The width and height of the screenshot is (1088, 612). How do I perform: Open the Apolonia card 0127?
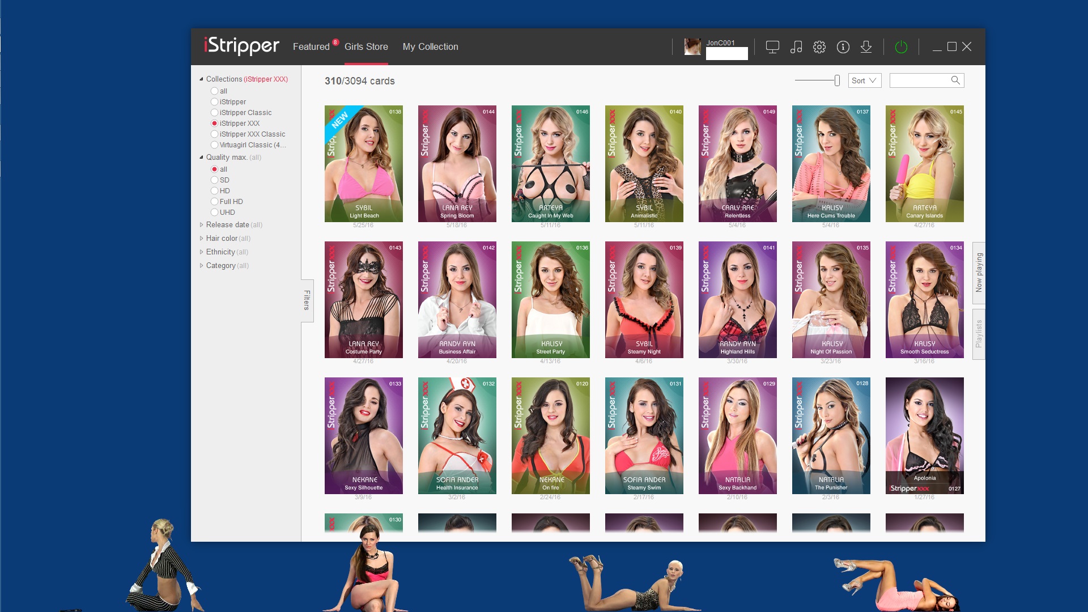pyautogui.click(x=924, y=436)
